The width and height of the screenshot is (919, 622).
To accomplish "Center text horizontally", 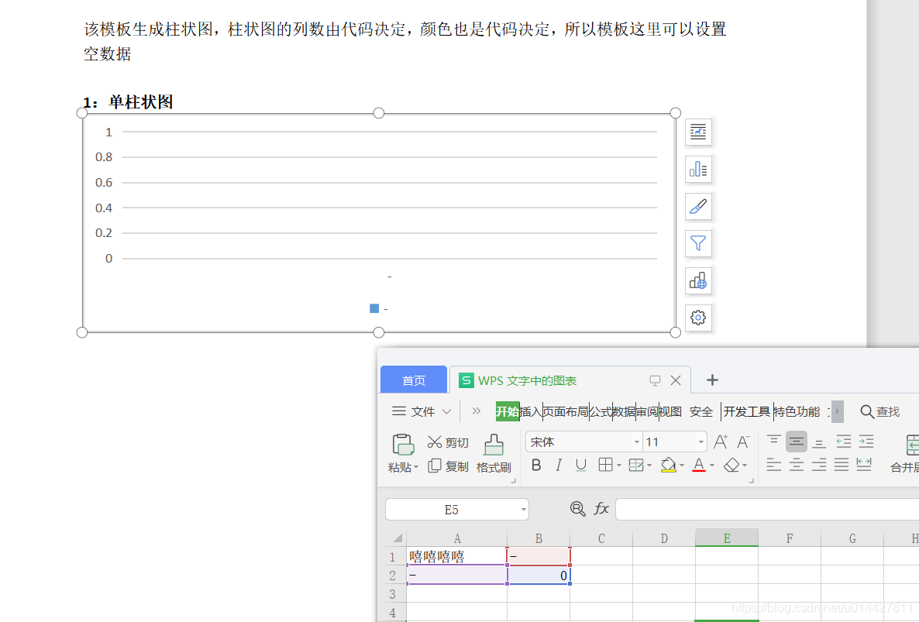I will click(x=796, y=465).
